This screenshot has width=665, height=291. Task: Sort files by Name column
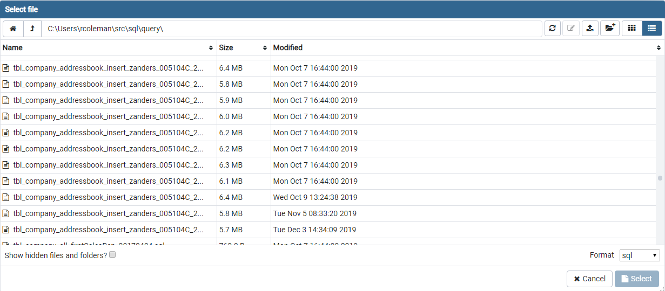(108, 48)
